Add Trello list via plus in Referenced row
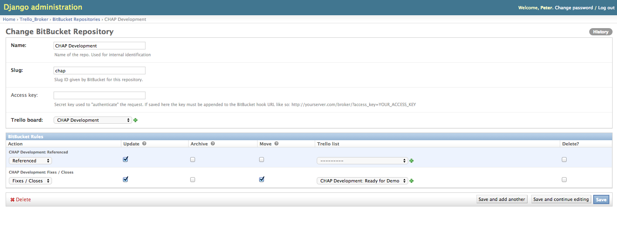 [411, 161]
